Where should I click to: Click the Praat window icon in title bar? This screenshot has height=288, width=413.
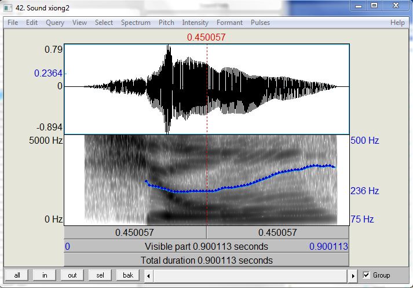[8, 8]
